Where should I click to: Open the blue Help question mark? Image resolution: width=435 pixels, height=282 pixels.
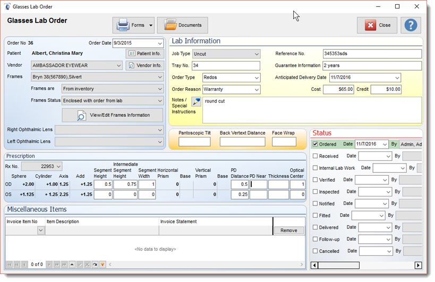411,25
